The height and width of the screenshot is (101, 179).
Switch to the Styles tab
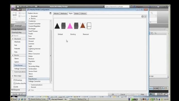click(x=71, y=13)
